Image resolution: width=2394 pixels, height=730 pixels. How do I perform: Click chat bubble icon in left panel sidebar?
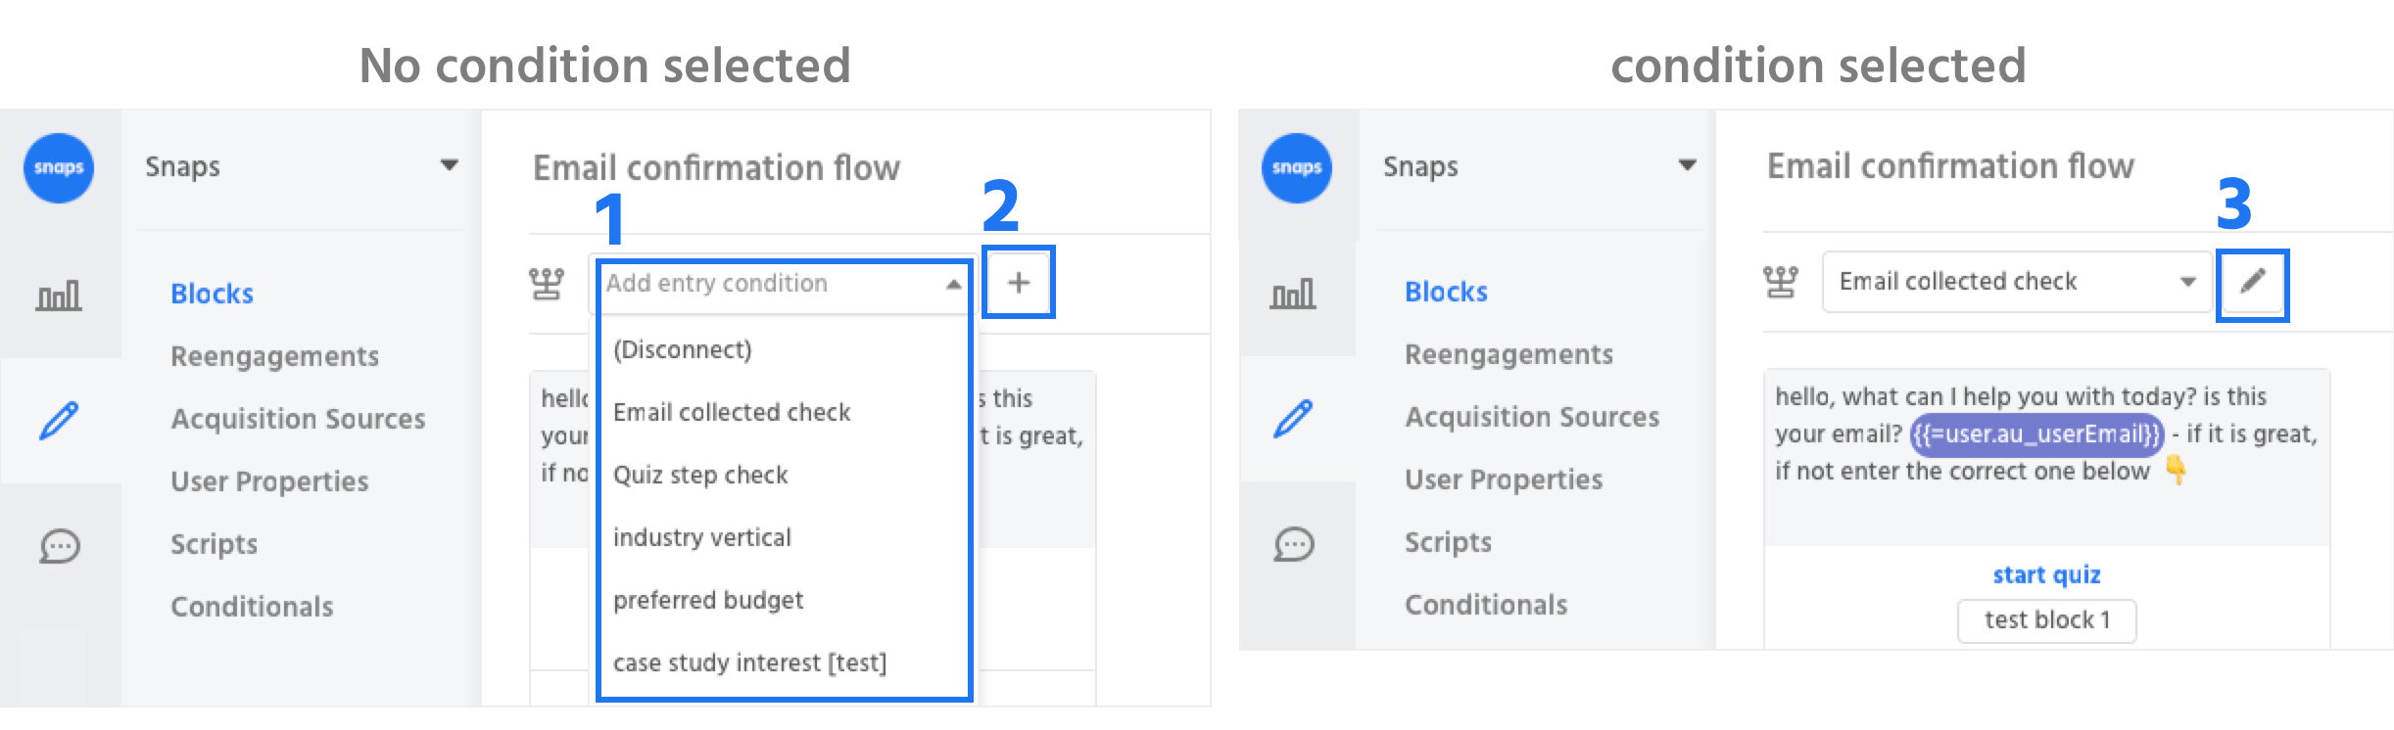pos(59,546)
